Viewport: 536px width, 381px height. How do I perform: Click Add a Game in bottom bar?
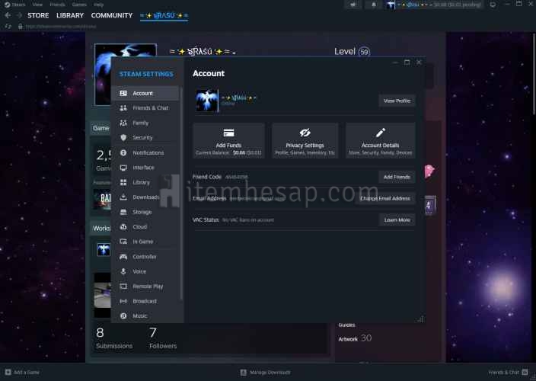(x=27, y=373)
